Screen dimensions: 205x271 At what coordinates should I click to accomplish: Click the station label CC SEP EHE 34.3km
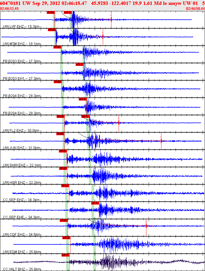(x=22, y=217)
